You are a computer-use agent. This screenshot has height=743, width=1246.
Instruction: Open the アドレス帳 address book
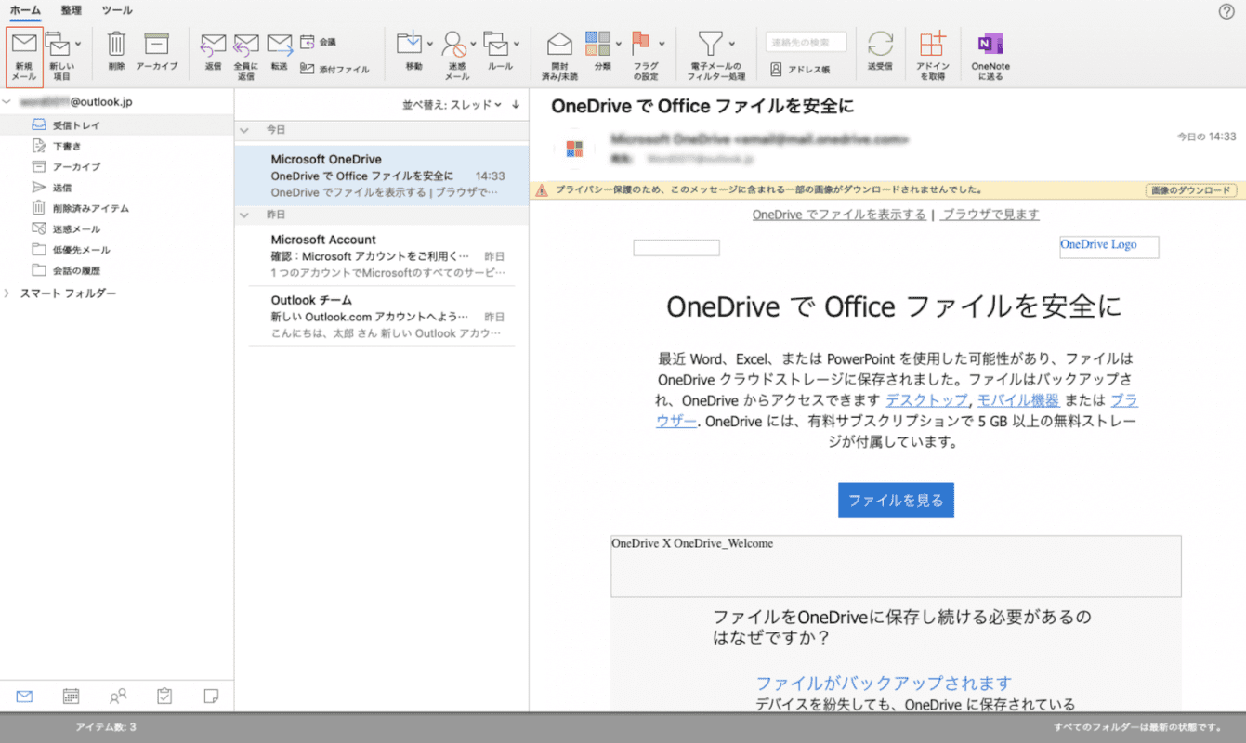[x=800, y=69]
